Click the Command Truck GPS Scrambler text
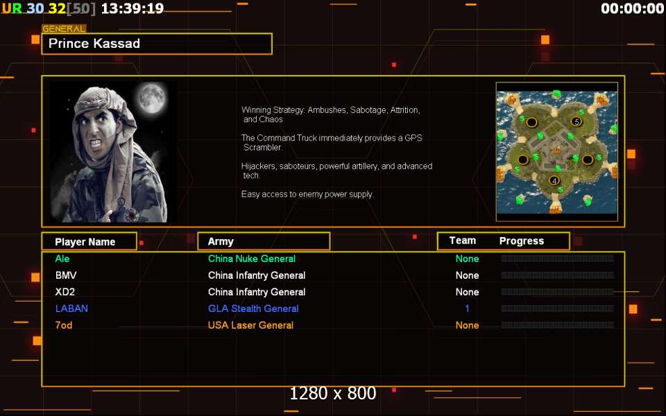 click(x=332, y=143)
